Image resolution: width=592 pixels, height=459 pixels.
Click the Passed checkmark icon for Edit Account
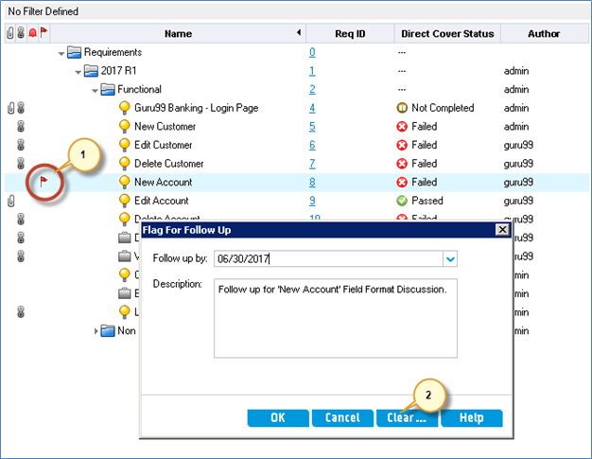pyautogui.click(x=402, y=201)
